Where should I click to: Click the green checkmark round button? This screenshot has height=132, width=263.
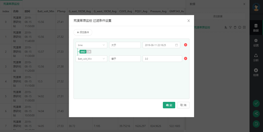pyautogui.click(x=256, y=104)
